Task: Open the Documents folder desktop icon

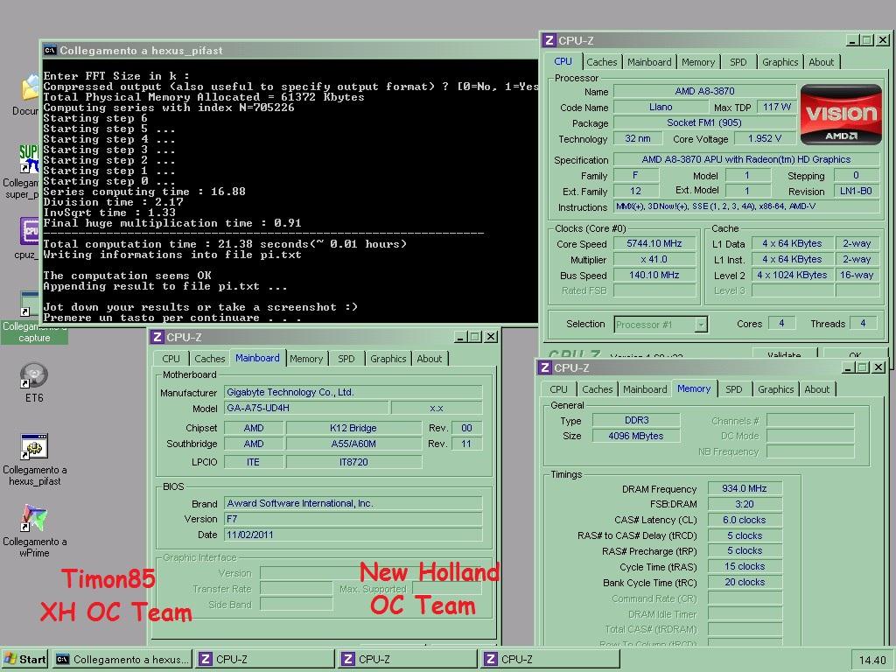Action: [29, 88]
